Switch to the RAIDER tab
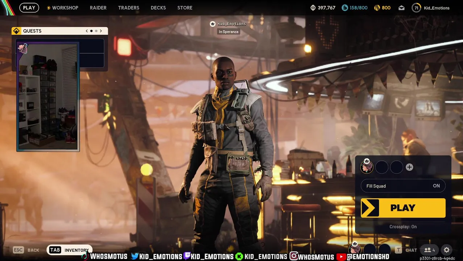The width and height of the screenshot is (463, 261). click(x=98, y=8)
